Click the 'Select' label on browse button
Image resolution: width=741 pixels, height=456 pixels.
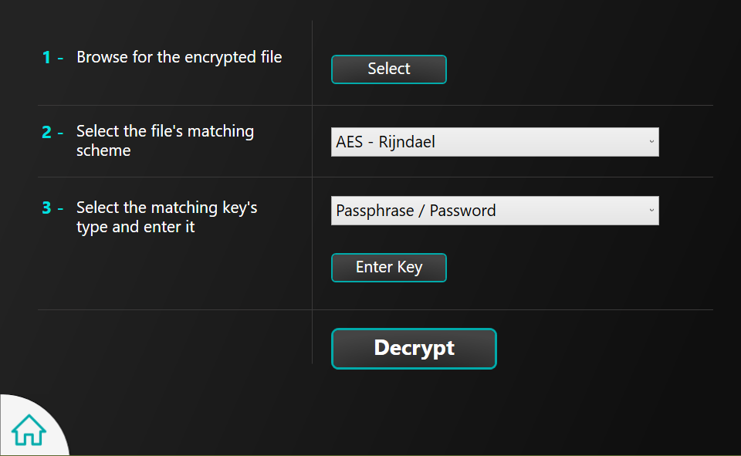(x=388, y=69)
